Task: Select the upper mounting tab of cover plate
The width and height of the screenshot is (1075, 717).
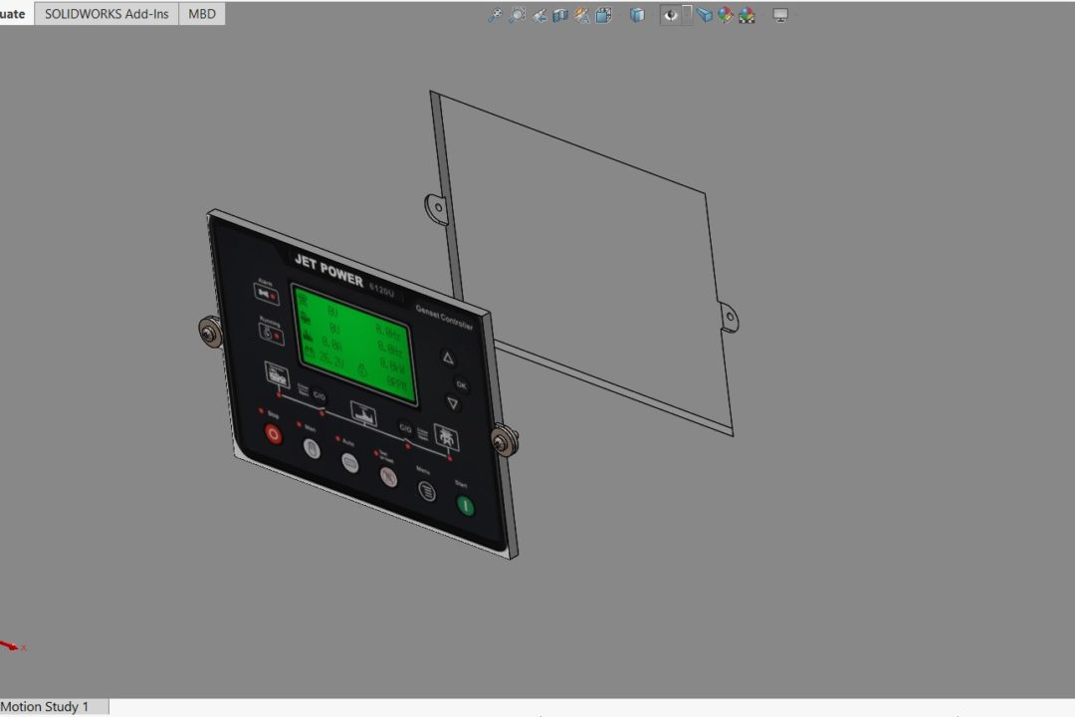Action: (x=436, y=208)
